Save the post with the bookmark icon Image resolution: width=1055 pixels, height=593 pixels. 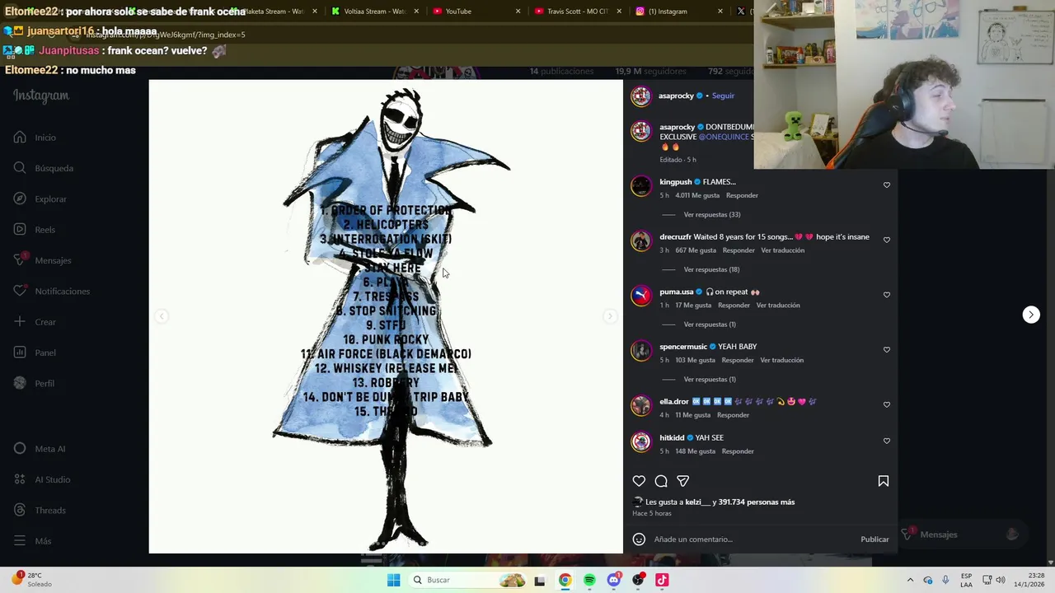click(884, 481)
